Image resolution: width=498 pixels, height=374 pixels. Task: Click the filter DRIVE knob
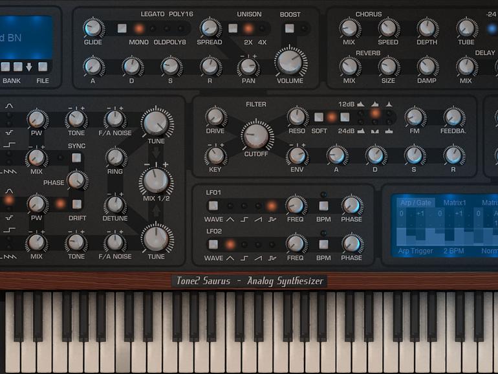pyautogui.click(x=215, y=116)
